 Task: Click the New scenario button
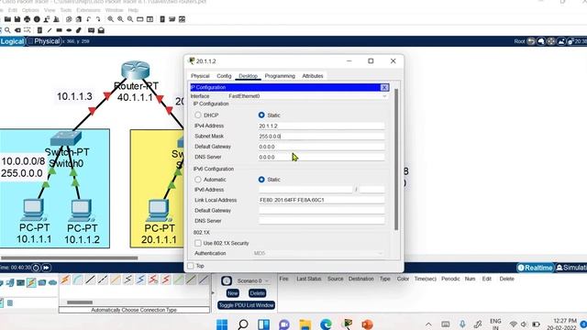pos(232,293)
